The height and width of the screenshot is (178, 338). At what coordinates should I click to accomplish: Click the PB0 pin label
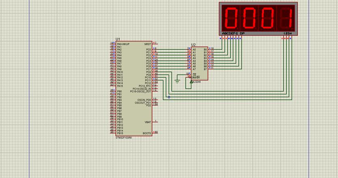coord(120,92)
